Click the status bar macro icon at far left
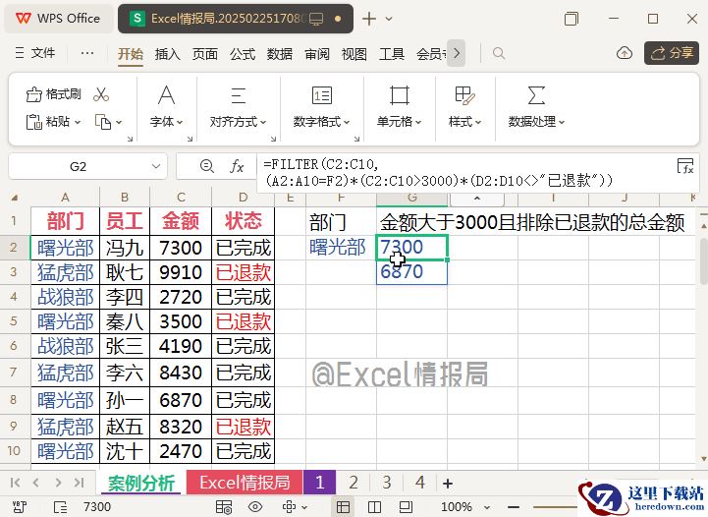708x517 pixels. 20,506
